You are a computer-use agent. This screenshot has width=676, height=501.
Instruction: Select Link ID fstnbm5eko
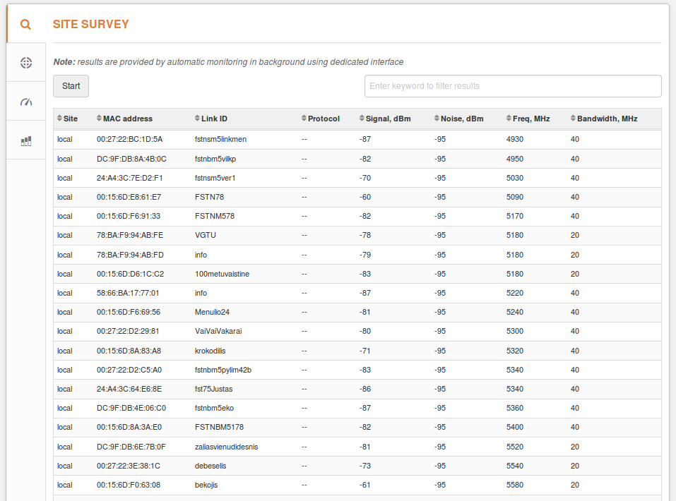(x=214, y=408)
